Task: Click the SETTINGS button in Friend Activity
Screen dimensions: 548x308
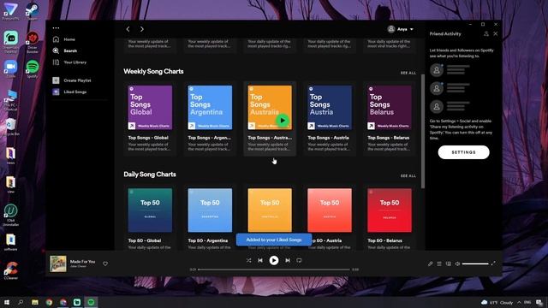Action: pos(463,152)
